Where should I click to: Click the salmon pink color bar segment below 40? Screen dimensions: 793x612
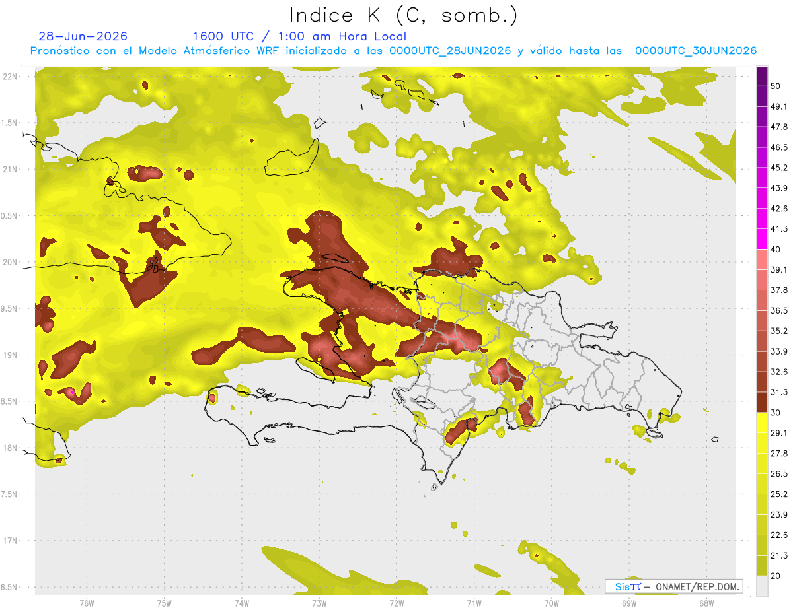pos(762,259)
